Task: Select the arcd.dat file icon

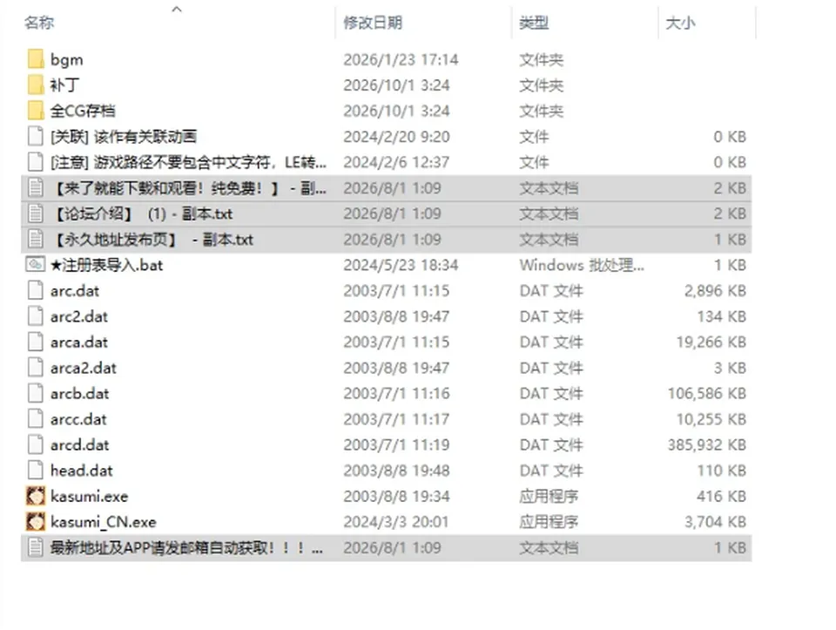Action: point(36,444)
